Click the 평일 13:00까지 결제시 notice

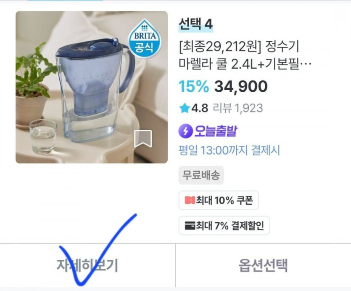tap(229, 150)
